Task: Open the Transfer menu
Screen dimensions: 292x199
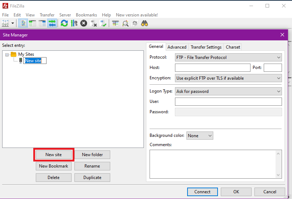Action: 47,15
